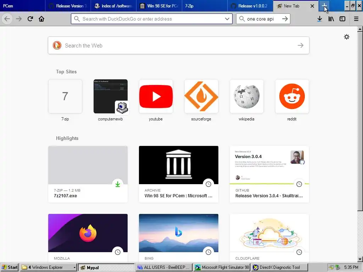Click the history clock on Bing card
This screenshot has height=272, width=363.
(208, 252)
